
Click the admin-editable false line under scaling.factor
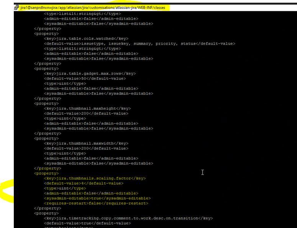coord(91,193)
